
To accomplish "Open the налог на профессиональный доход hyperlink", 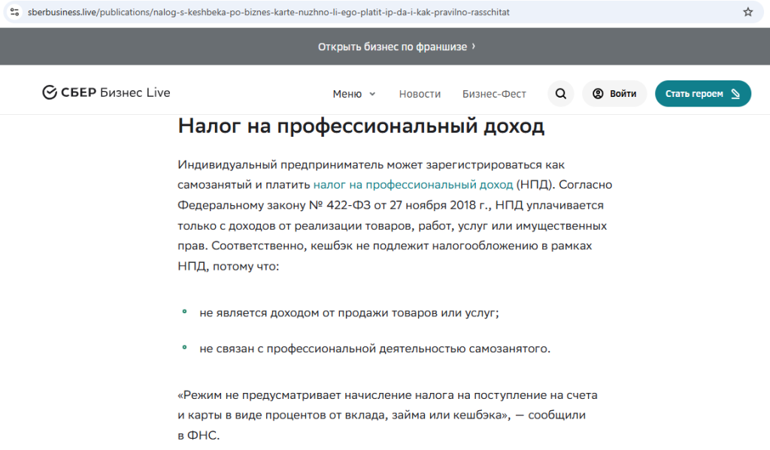I will pyautogui.click(x=413, y=184).
